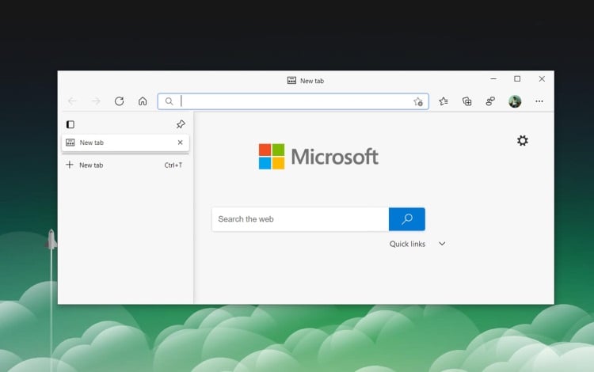
Task: Open the Home page icon
Action: pos(143,101)
